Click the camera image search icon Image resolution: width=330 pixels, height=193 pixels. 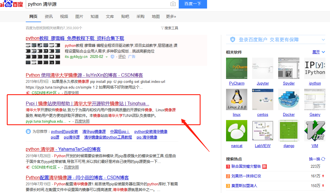(173, 4)
